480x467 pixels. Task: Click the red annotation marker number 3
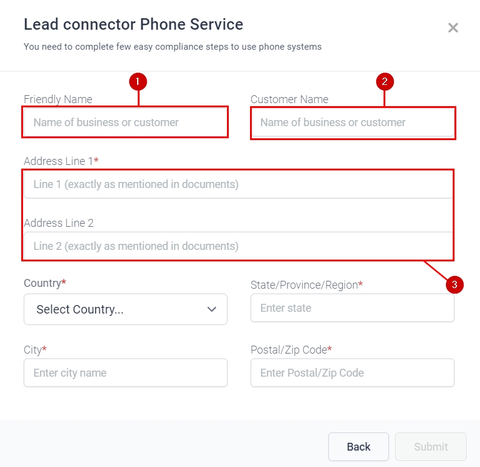click(x=455, y=284)
